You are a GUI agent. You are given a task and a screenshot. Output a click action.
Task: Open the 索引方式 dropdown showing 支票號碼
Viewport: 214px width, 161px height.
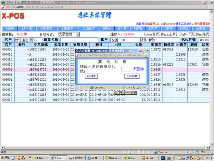(x=69, y=34)
